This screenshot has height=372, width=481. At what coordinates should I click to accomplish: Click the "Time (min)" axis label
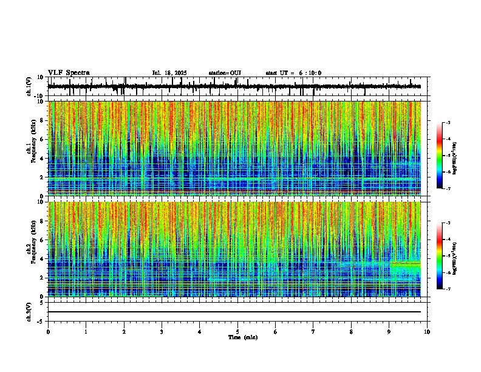[243, 337]
